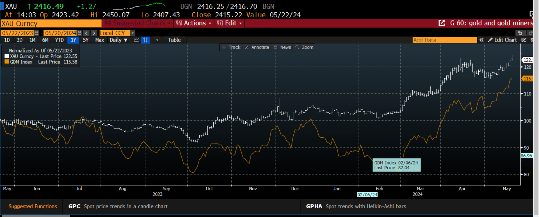Screen dimensions: 539x217
Task: Click the start date field 05/22/2023
Action: point(17,33)
